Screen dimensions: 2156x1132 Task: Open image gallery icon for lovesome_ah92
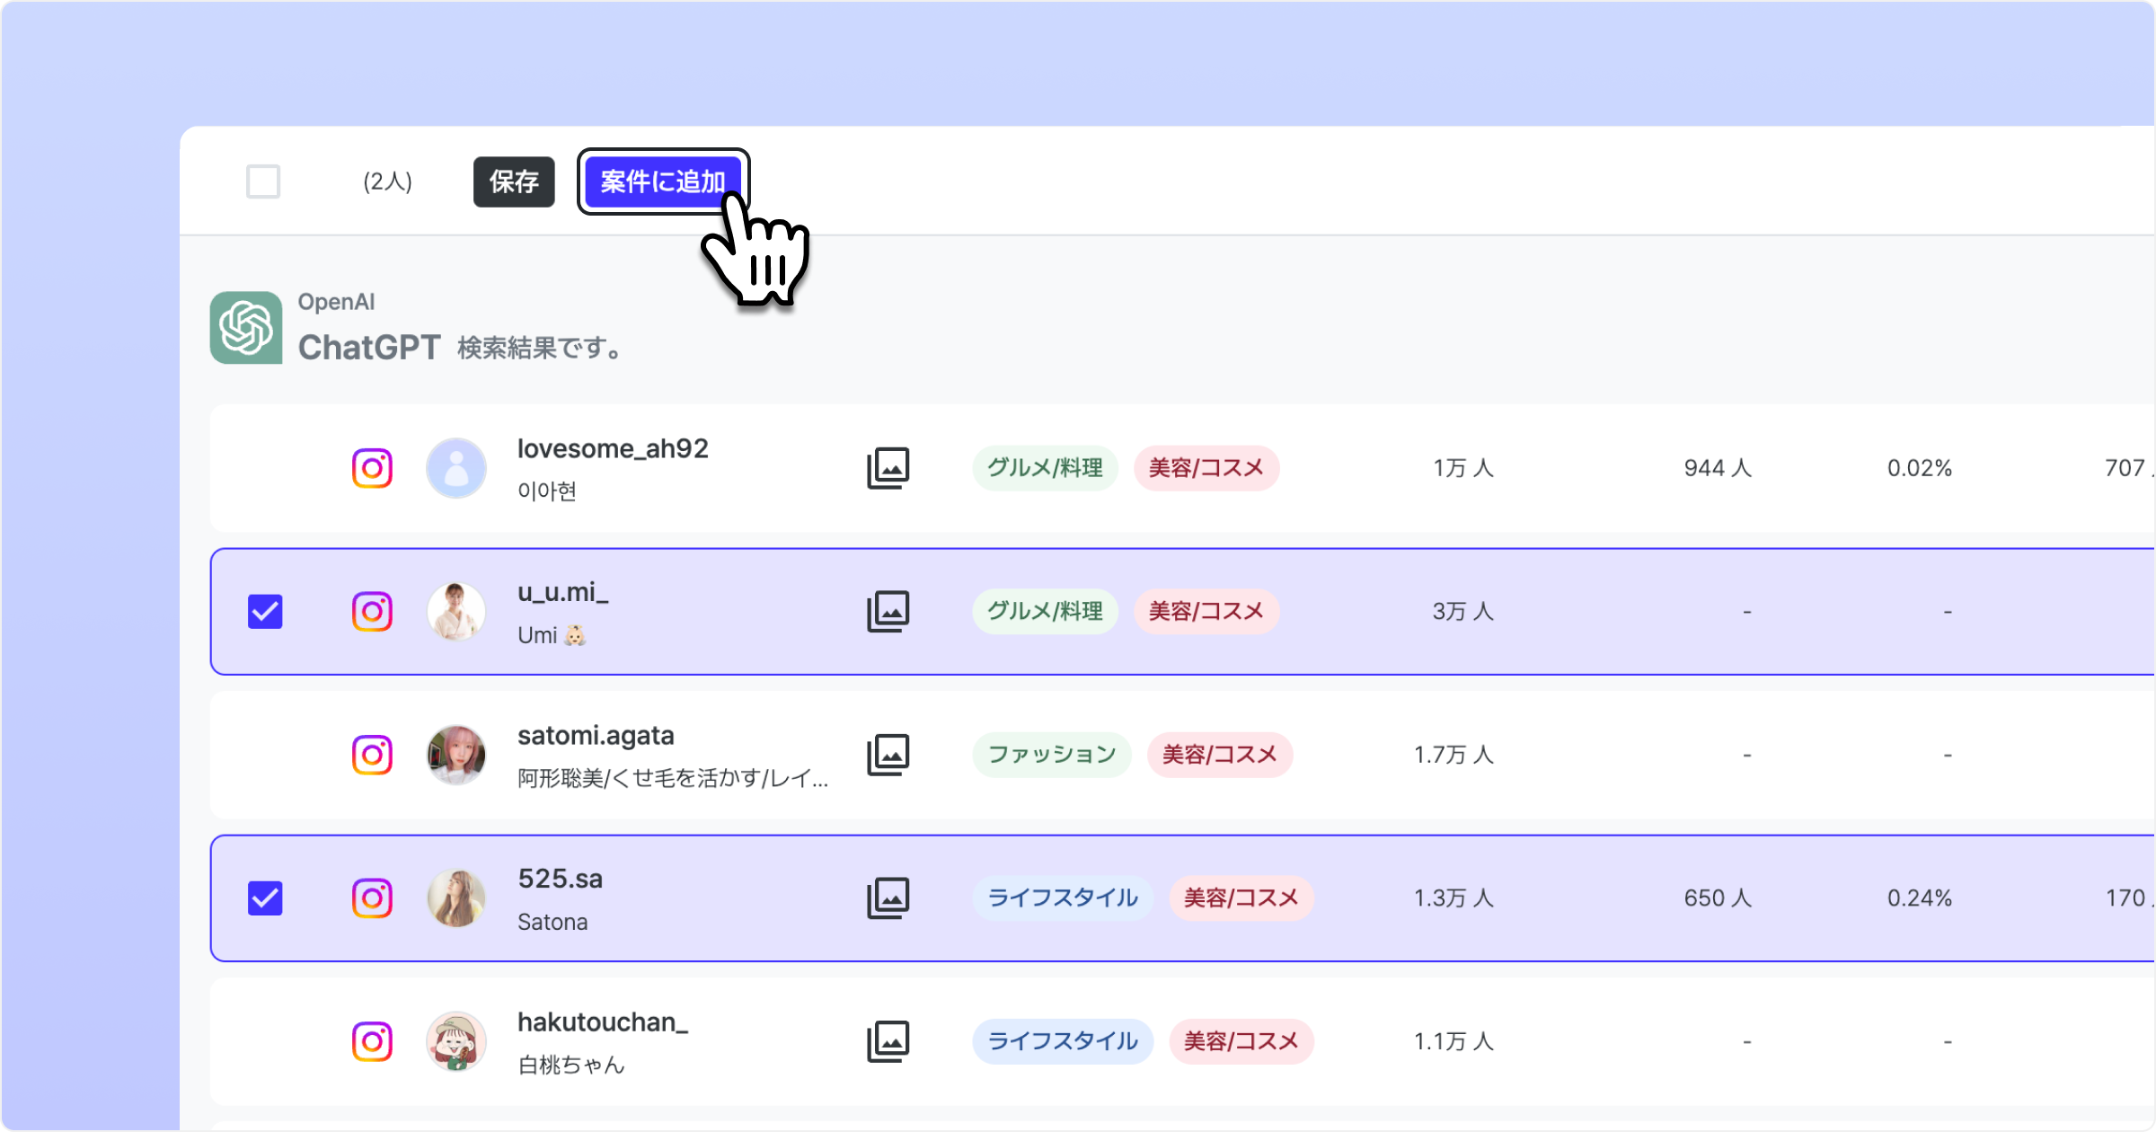(888, 468)
